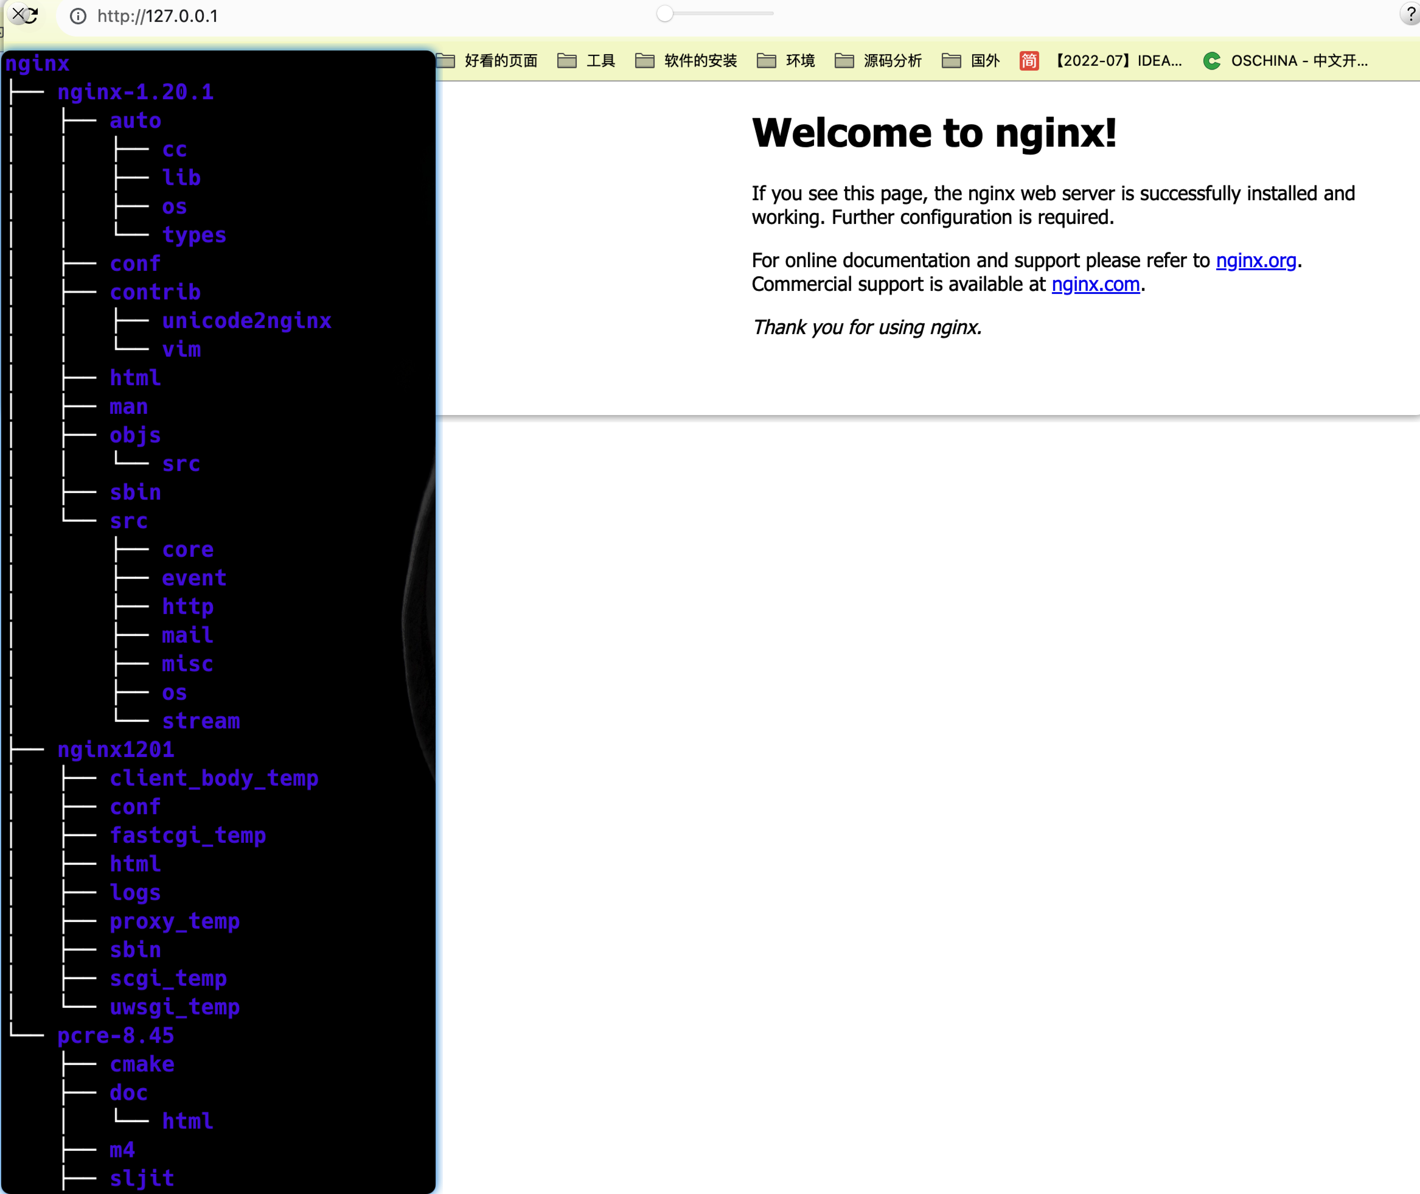
Task: Click the "Welcome to nginx!" heading
Action: point(934,133)
